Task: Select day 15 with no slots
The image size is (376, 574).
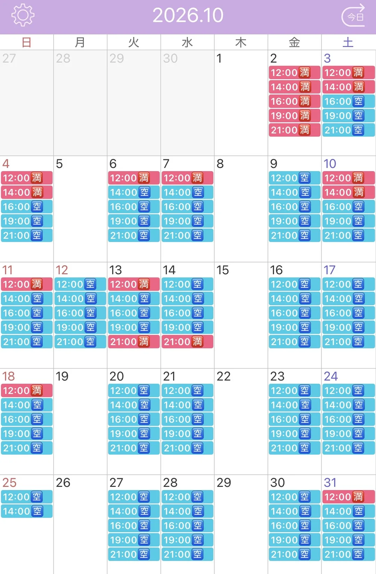Action: pos(241,315)
